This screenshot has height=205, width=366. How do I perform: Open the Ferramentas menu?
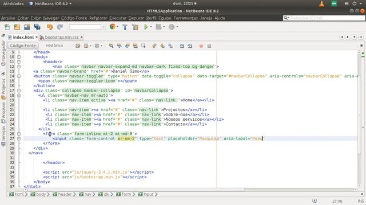coord(185,18)
